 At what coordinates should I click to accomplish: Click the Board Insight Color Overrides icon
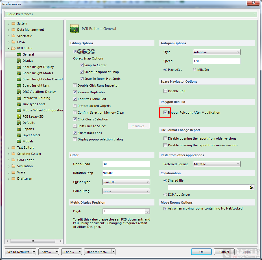click(19, 79)
